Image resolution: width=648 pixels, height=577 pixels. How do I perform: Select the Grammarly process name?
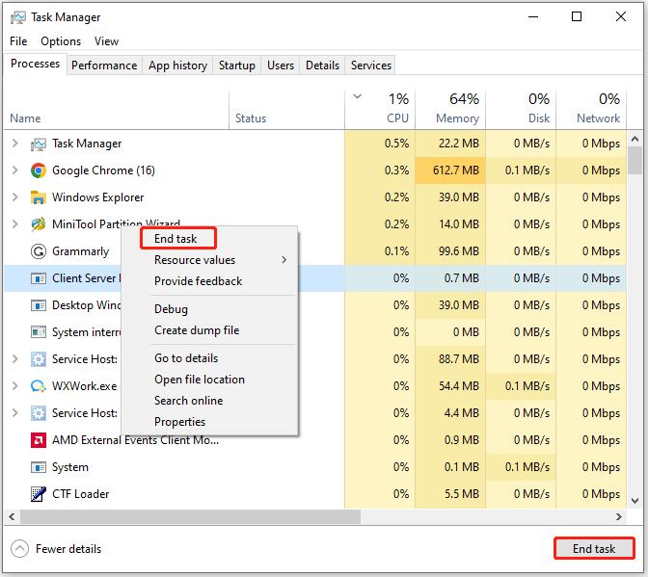coord(81,251)
